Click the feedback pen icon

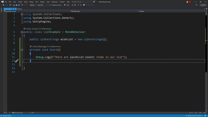pyautogui.click(x=196, y=5)
